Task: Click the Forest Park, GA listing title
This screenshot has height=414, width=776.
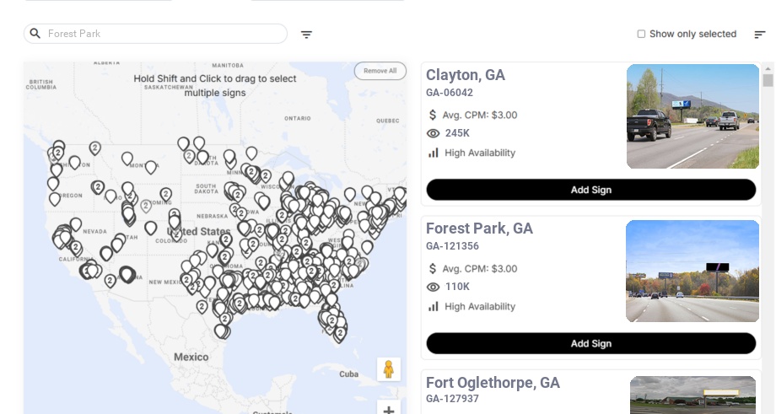Action: [479, 229]
